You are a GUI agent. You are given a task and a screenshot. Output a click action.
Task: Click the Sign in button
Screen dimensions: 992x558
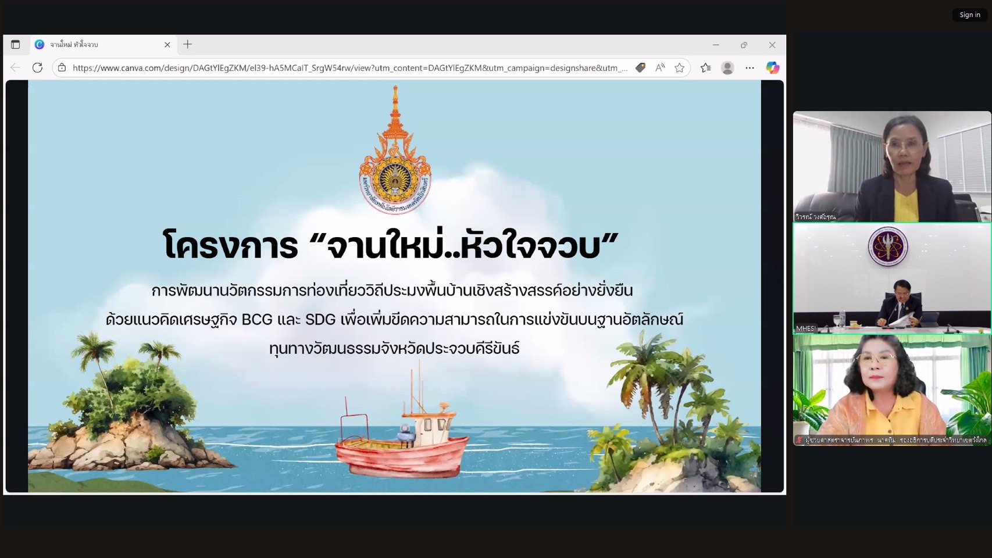point(969,15)
